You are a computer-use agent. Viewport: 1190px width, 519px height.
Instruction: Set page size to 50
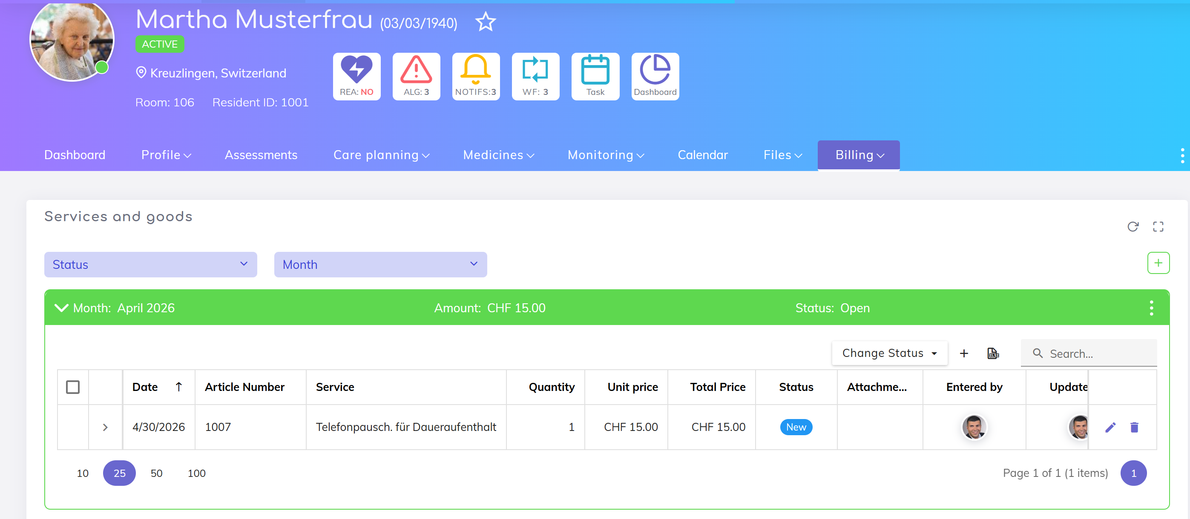(156, 473)
